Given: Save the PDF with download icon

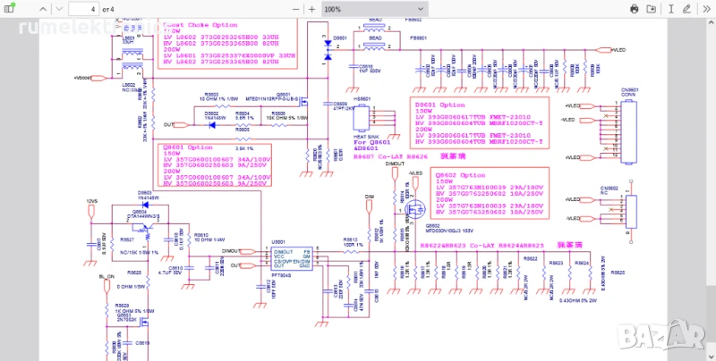Looking at the screenshot, I should tap(650, 8).
